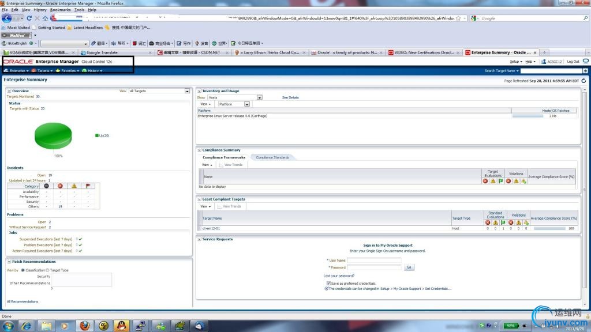Select Classification radio button
Screen dimensions: 591x332
(23, 270)
